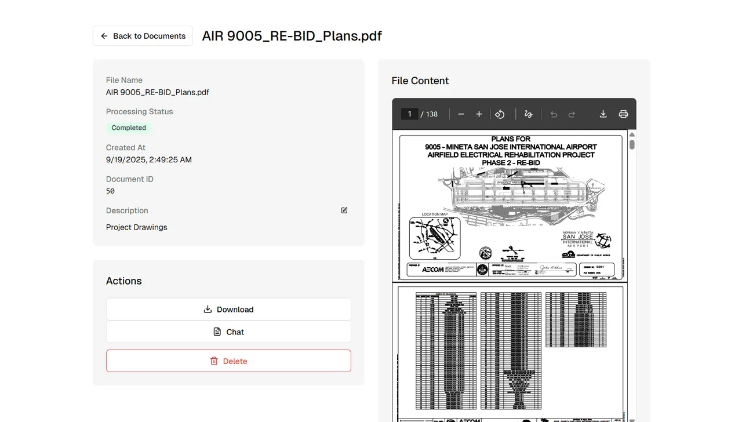Click the page number field in PDF viewer
The height and width of the screenshot is (422, 742).
409,114
